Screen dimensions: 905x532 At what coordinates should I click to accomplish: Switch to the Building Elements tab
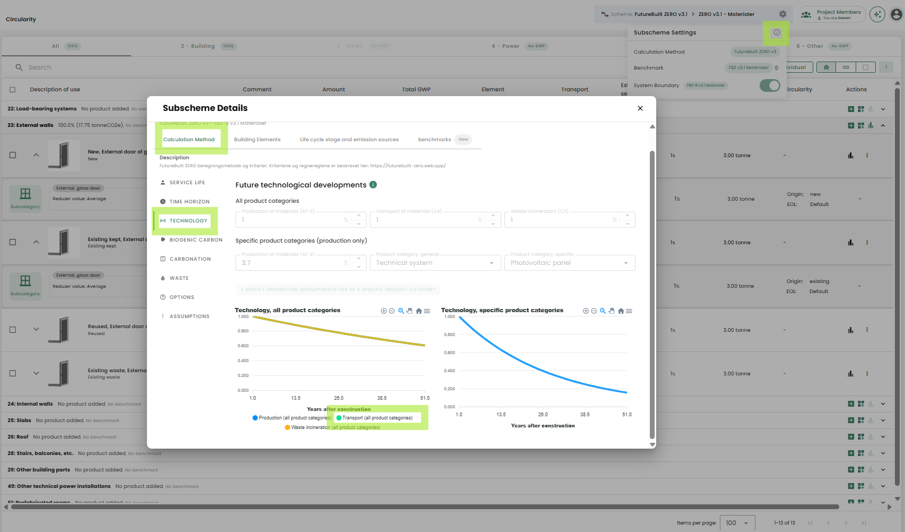point(257,140)
